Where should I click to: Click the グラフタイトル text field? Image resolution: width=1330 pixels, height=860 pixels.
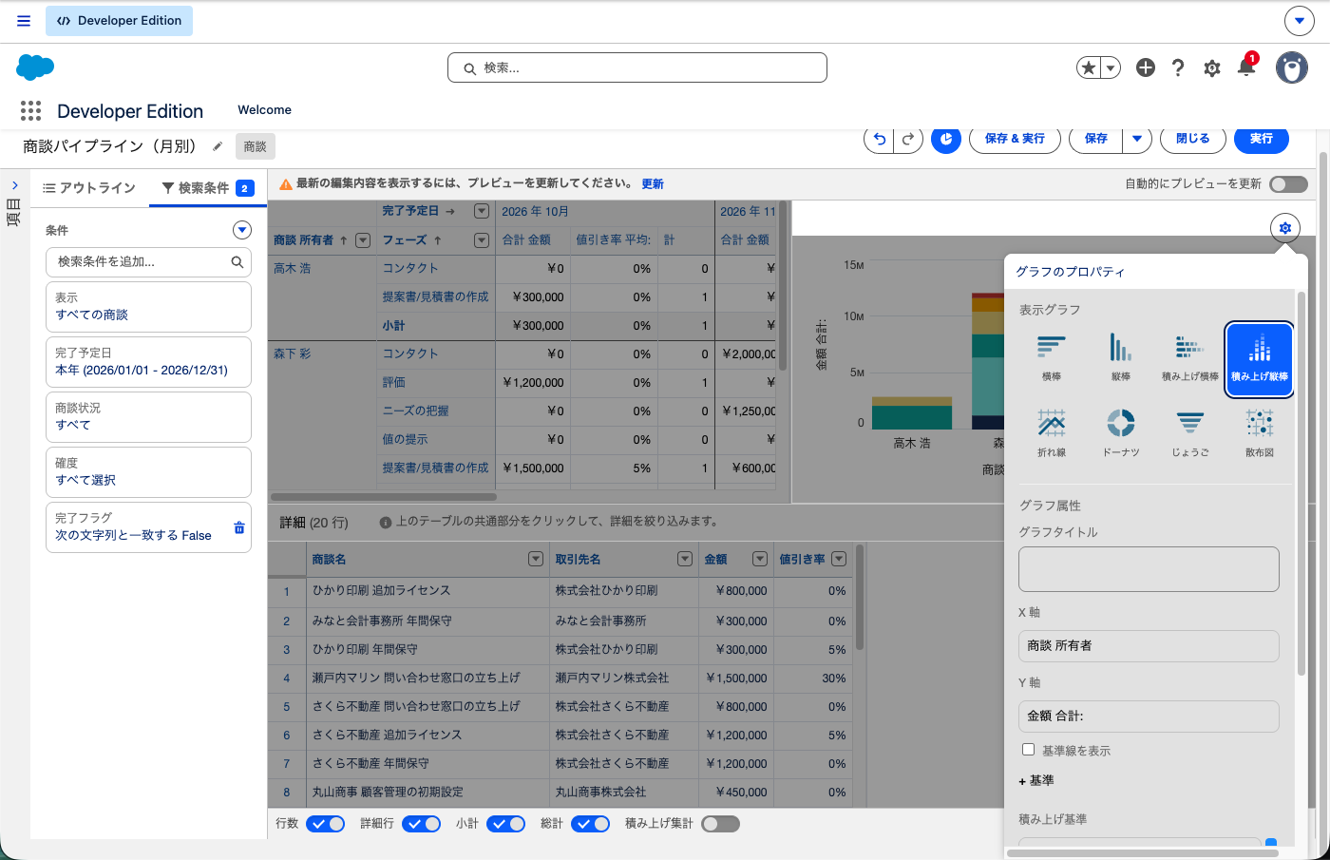1149,569
